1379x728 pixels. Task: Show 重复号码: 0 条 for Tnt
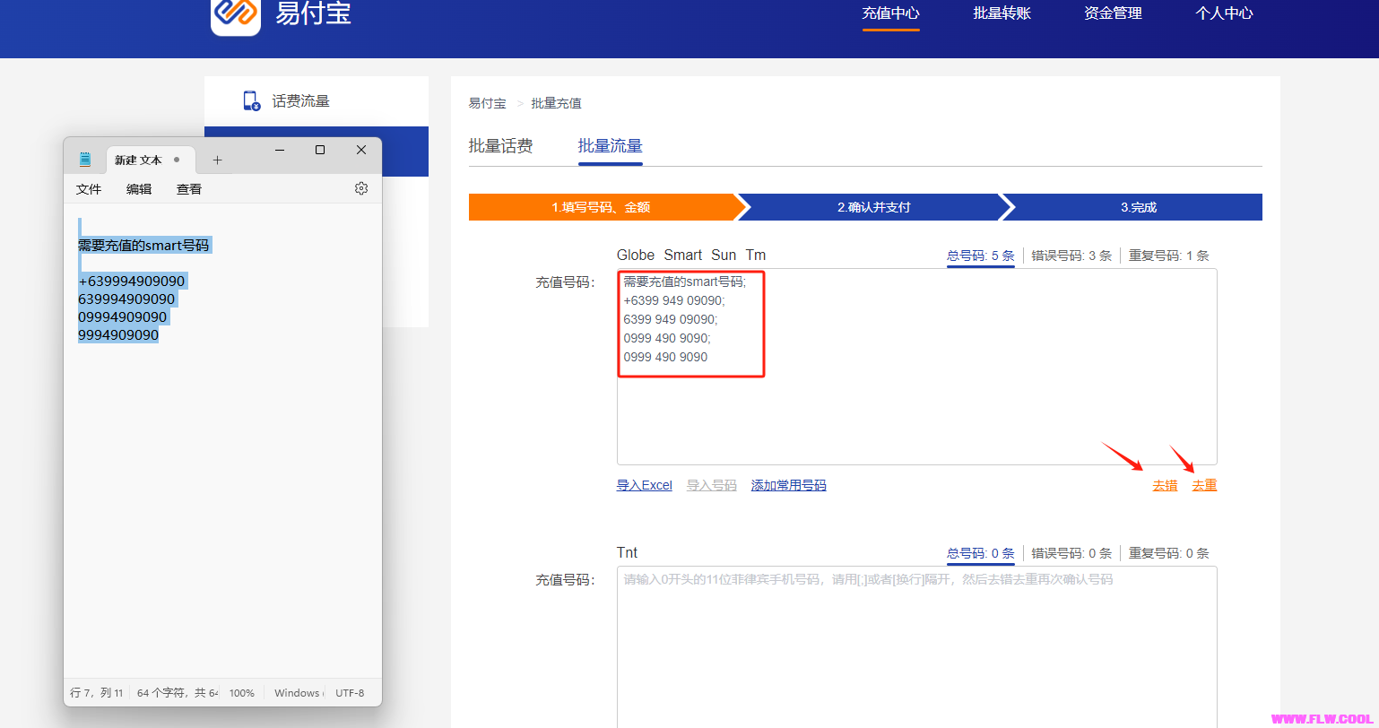pos(1169,553)
